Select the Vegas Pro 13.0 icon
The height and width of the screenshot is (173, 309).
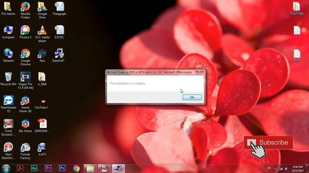pyautogui.click(x=25, y=81)
